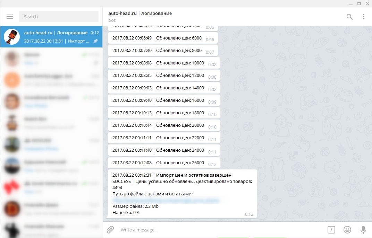Select message Обновлено цен: 26000

point(164,163)
